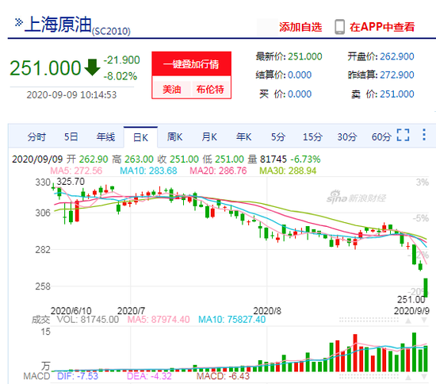Click the 昨结算 272.900 value
The width and height of the screenshot is (436, 384).
pyautogui.click(x=397, y=75)
